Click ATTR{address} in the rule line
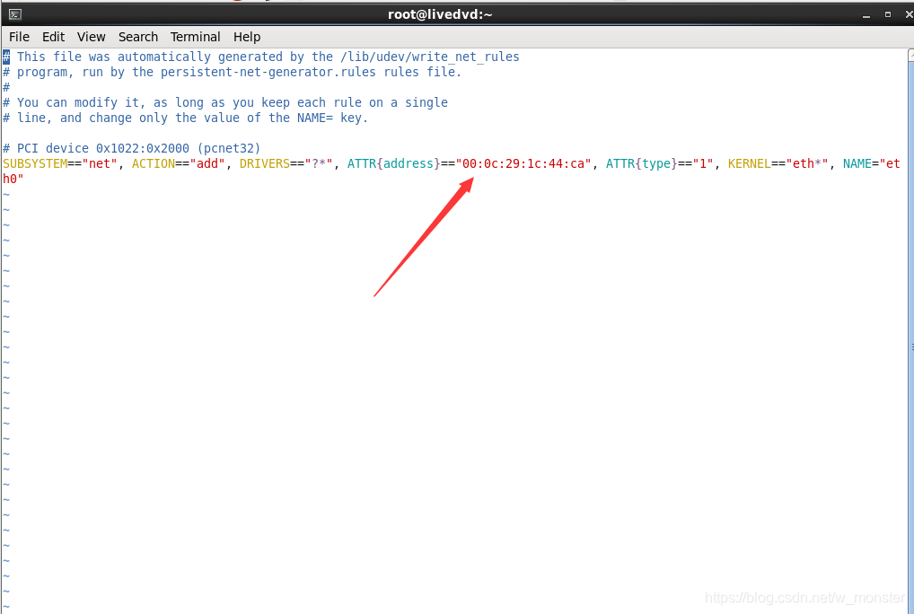 [394, 163]
